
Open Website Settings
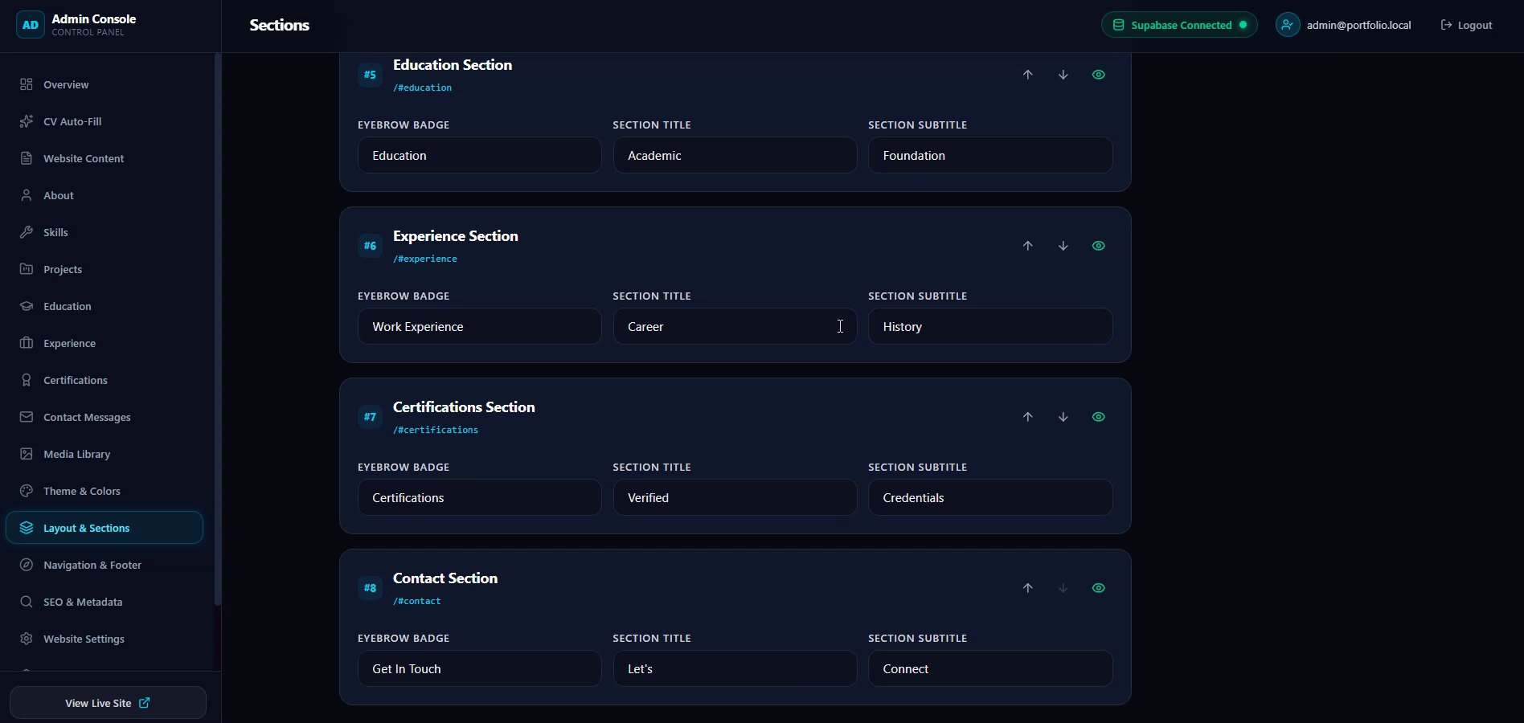(x=104, y=639)
